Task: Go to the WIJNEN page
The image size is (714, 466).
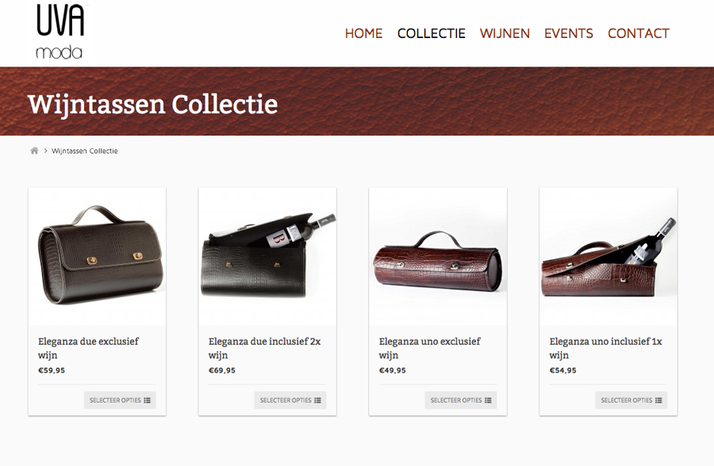Action: tap(505, 33)
